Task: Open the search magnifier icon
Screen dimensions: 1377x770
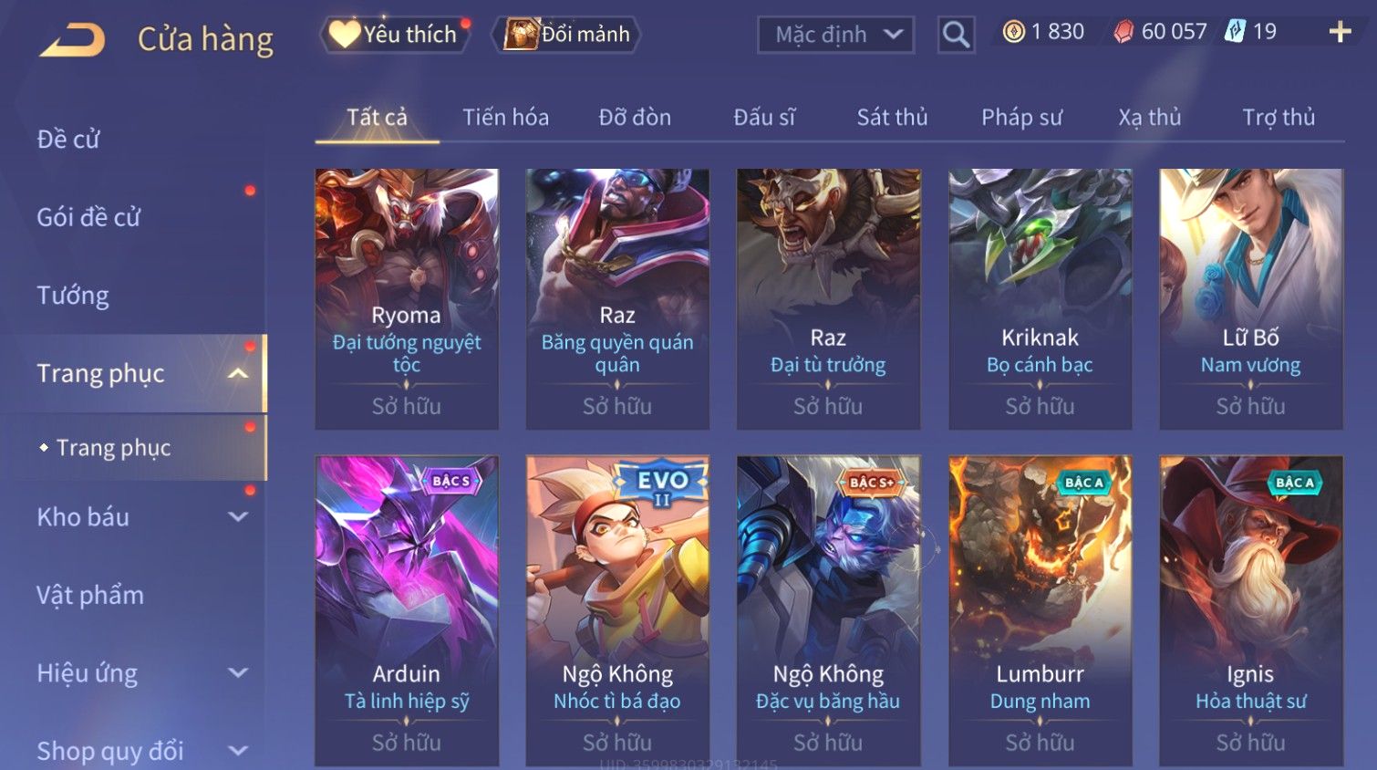Action: pos(956,35)
